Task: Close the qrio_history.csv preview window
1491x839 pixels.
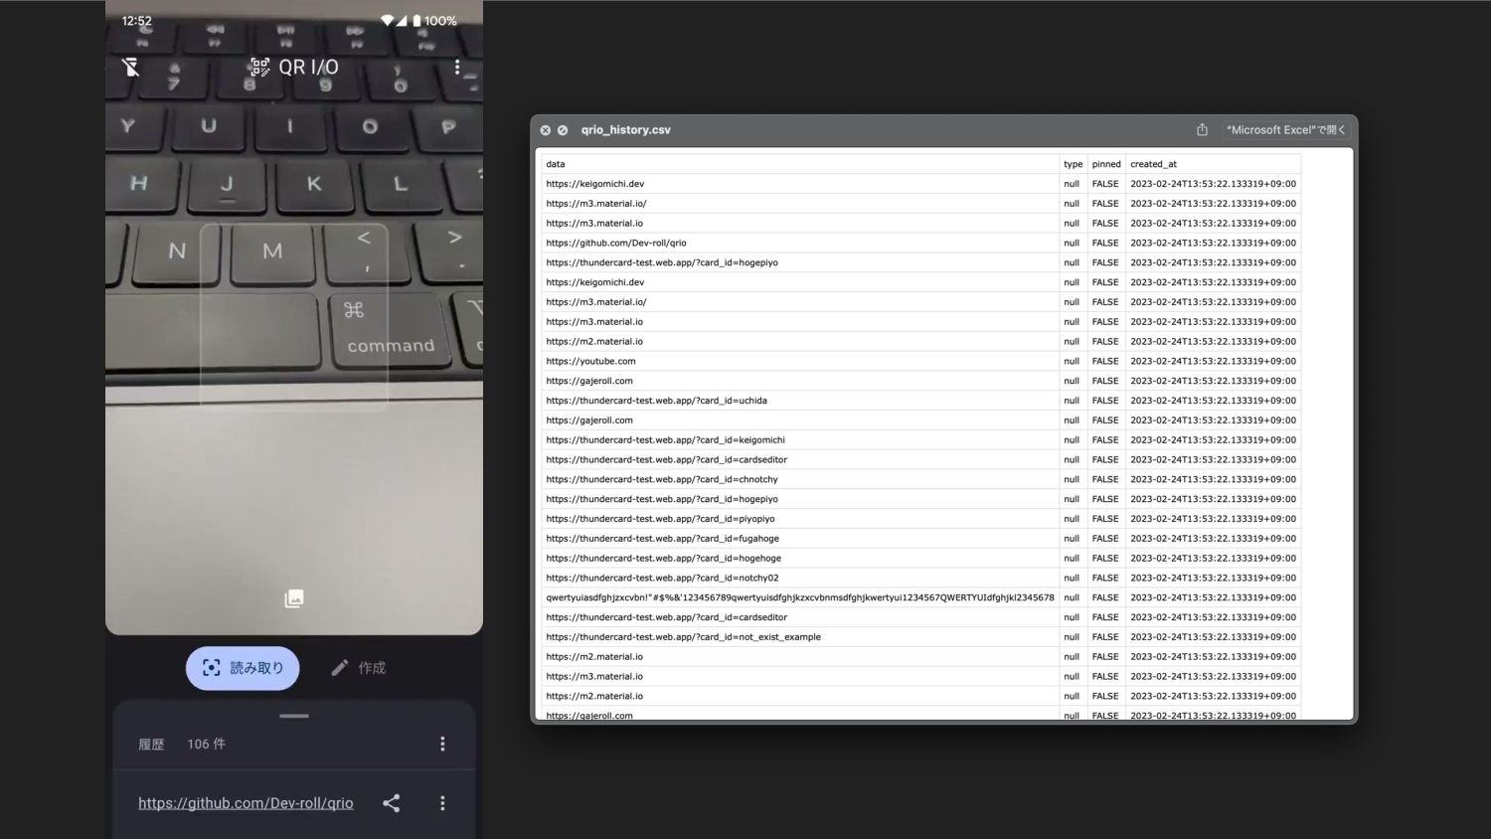Action: pyautogui.click(x=545, y=130)
